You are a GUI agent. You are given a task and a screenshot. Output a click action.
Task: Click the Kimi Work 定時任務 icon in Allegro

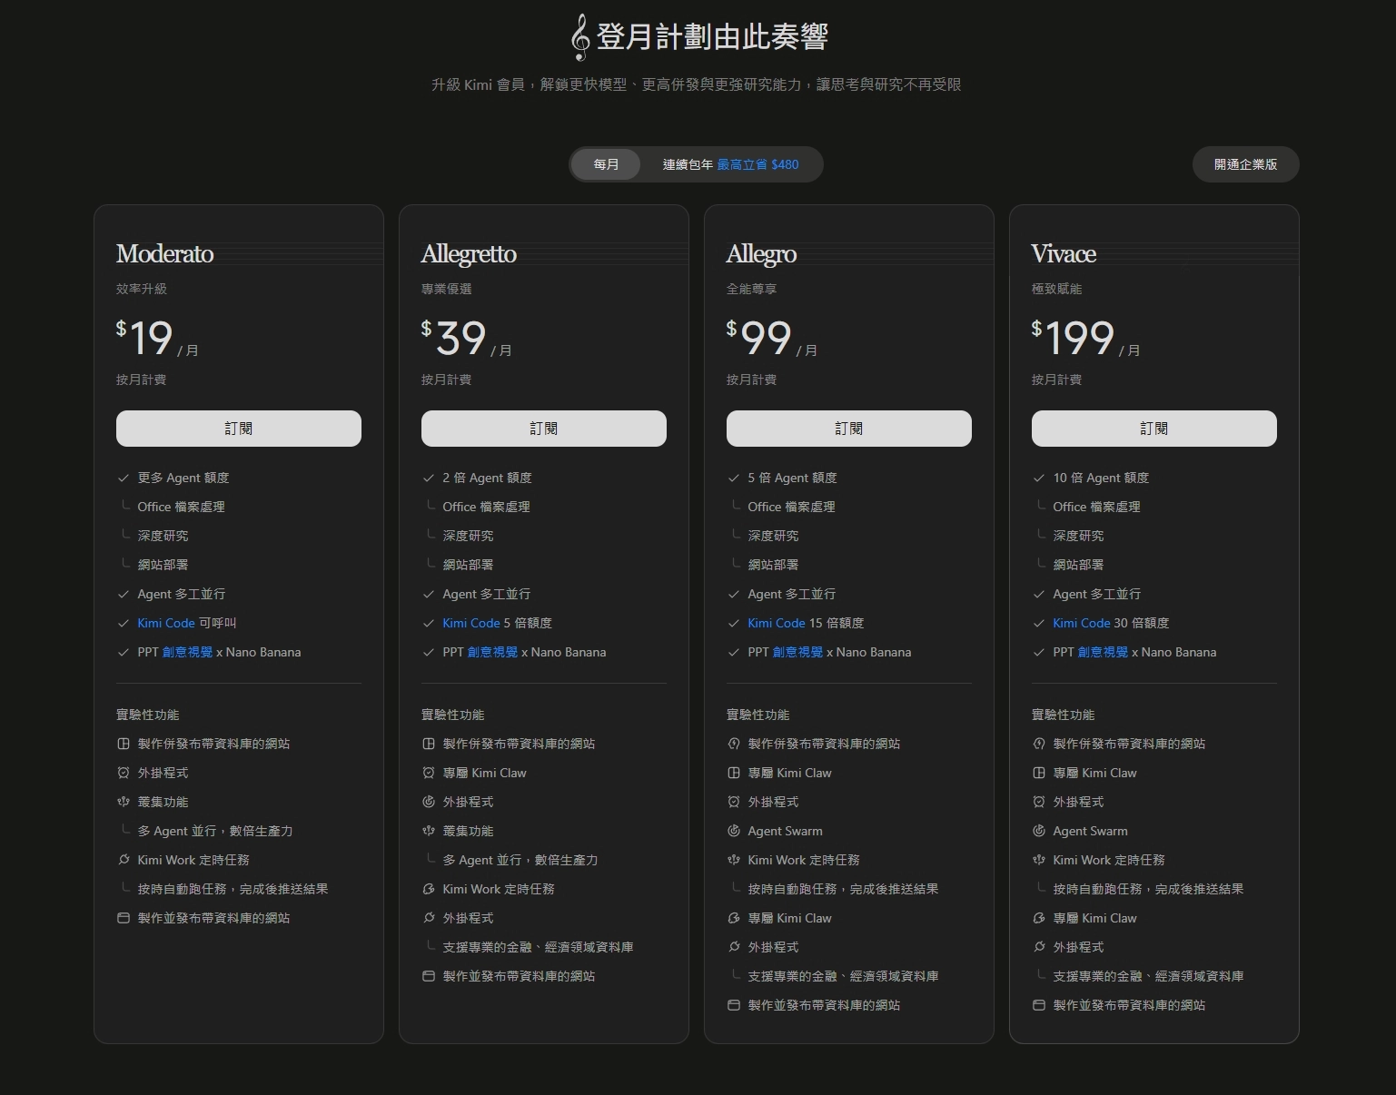pyautogui.click(x=734, y=860)
